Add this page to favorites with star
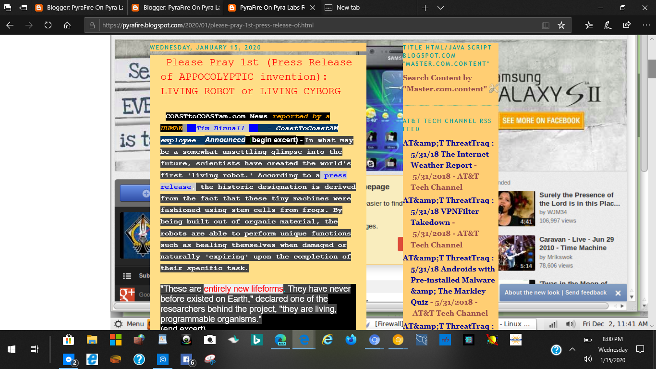656x369 pixels. coord(561,25)
